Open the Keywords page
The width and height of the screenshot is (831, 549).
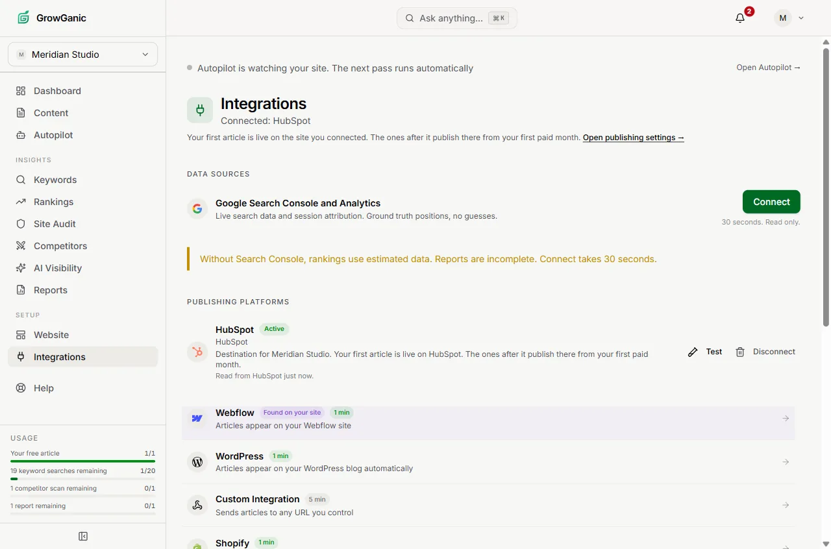click(82, 180)
